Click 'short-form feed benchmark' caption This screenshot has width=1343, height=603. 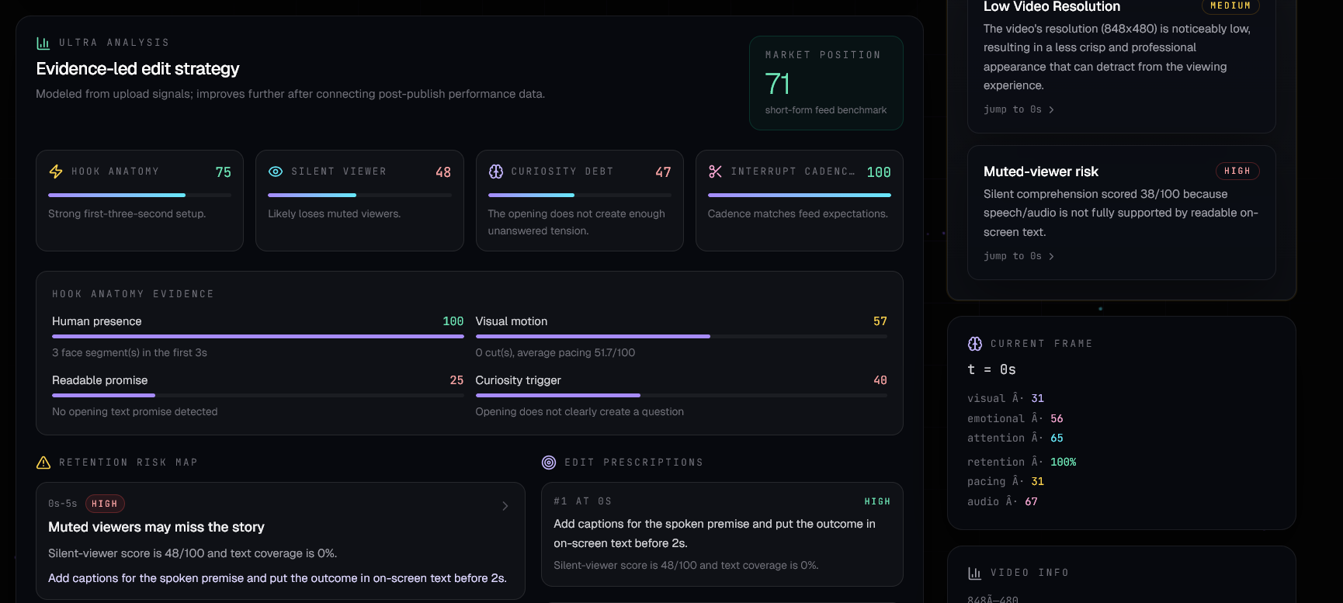click(826, 110)
